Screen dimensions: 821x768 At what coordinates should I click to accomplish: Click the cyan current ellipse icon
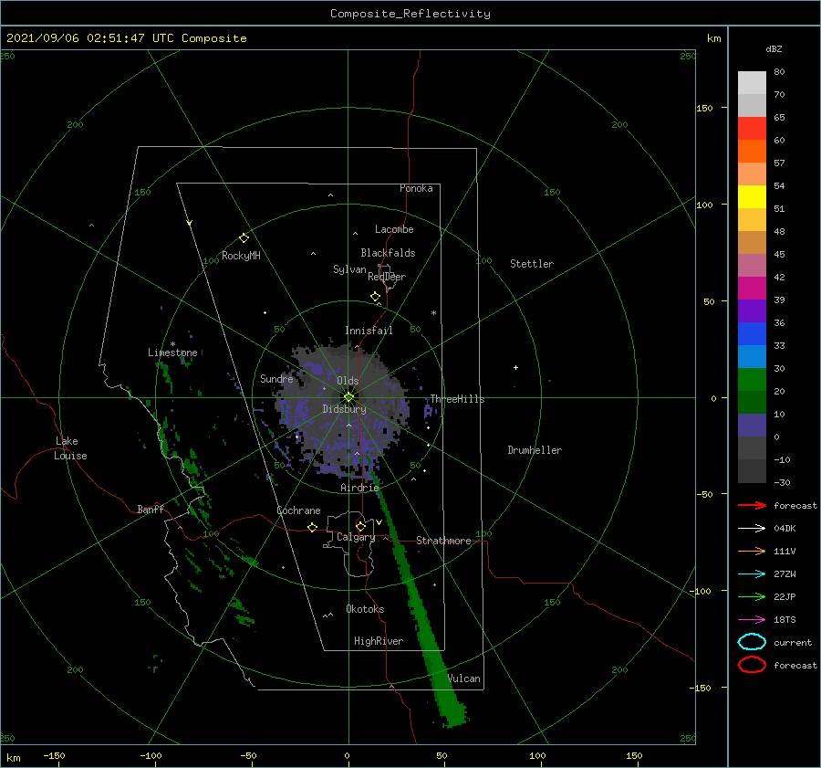752,642
